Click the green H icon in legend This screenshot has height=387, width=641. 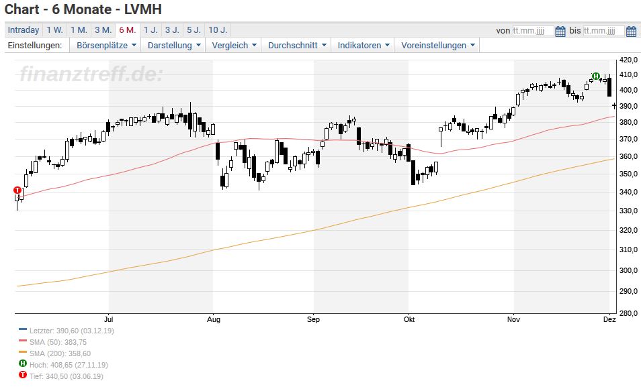pos(23,364)
